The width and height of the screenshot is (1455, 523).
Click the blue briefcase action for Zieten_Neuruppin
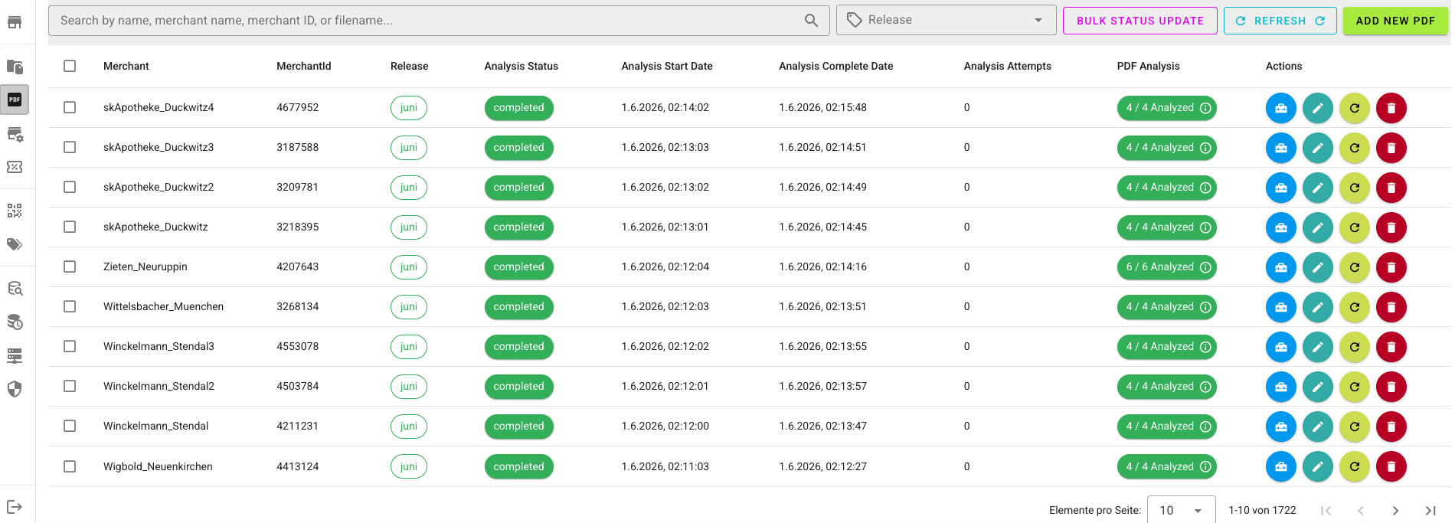tap(1281, 267)
